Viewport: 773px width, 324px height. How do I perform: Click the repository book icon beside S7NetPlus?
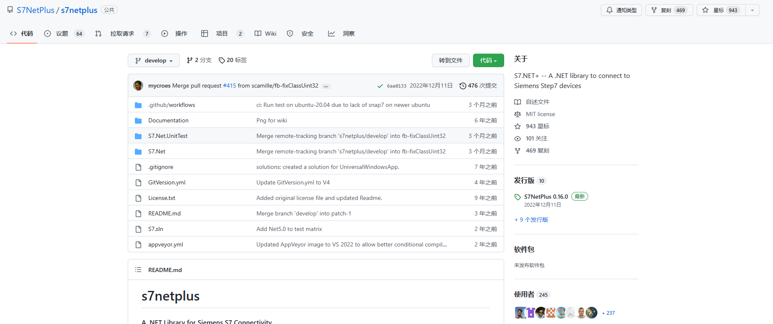[10, 10]
